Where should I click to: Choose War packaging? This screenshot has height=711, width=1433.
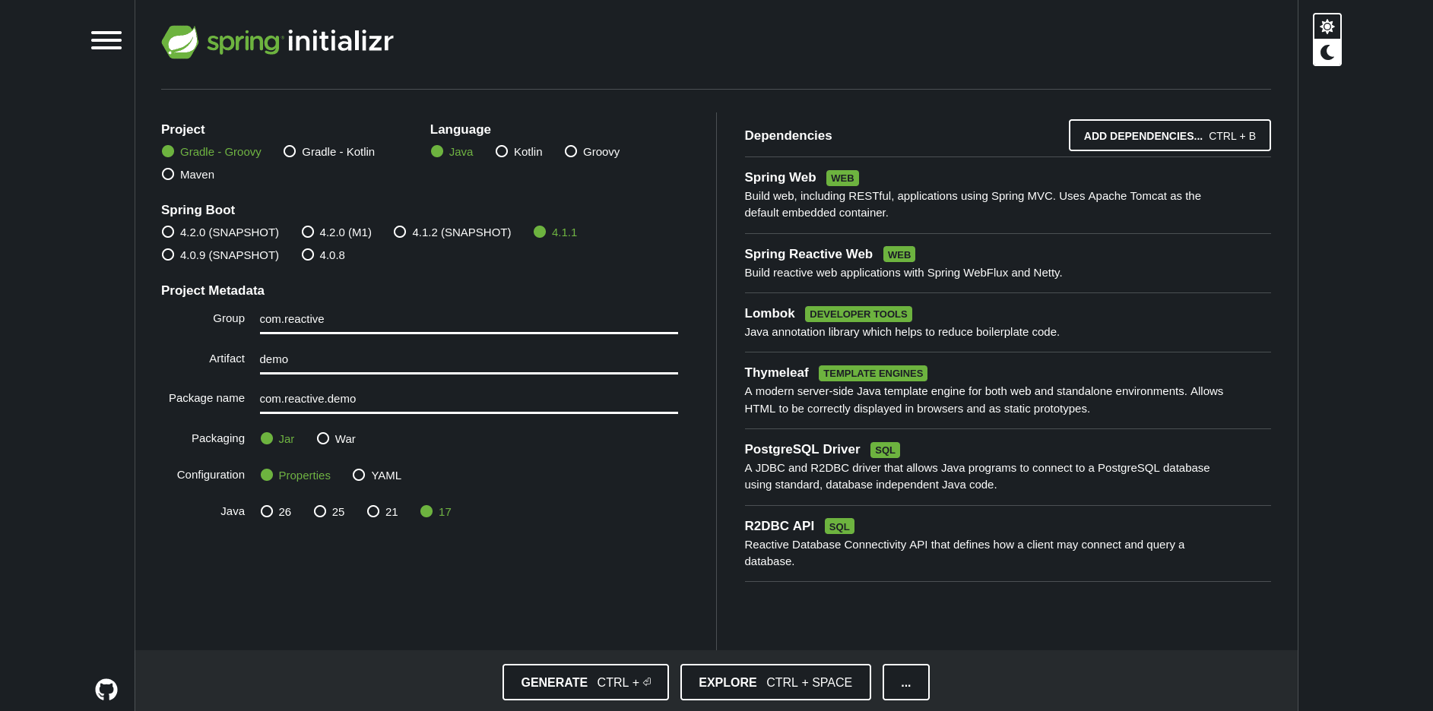point(336,439)
